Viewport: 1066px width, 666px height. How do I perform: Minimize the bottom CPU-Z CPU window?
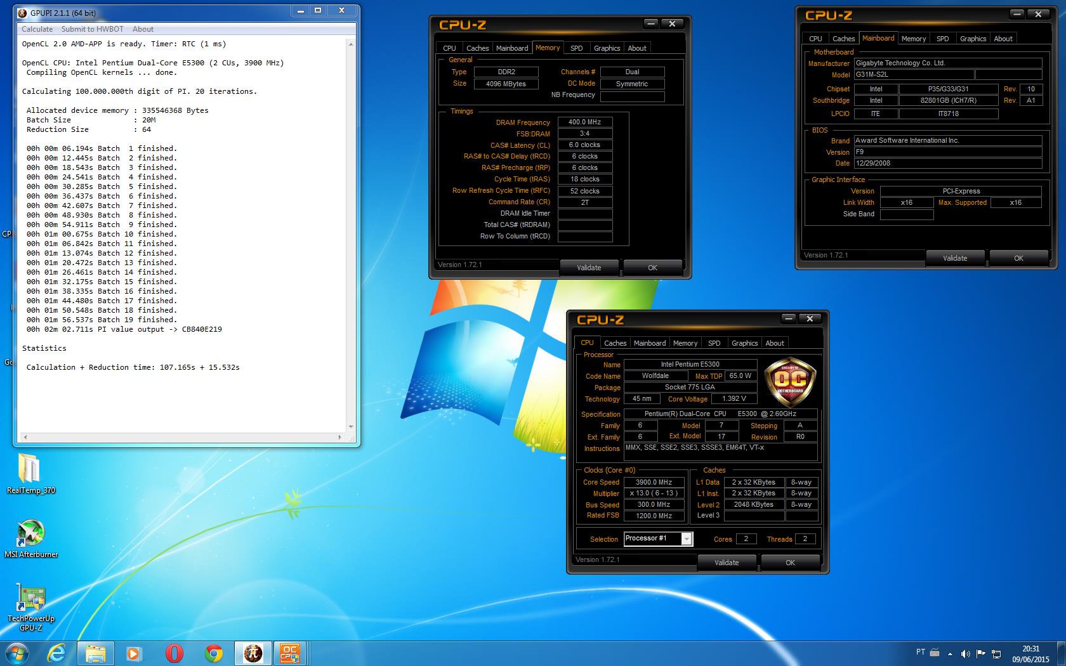tap(788, 318)
